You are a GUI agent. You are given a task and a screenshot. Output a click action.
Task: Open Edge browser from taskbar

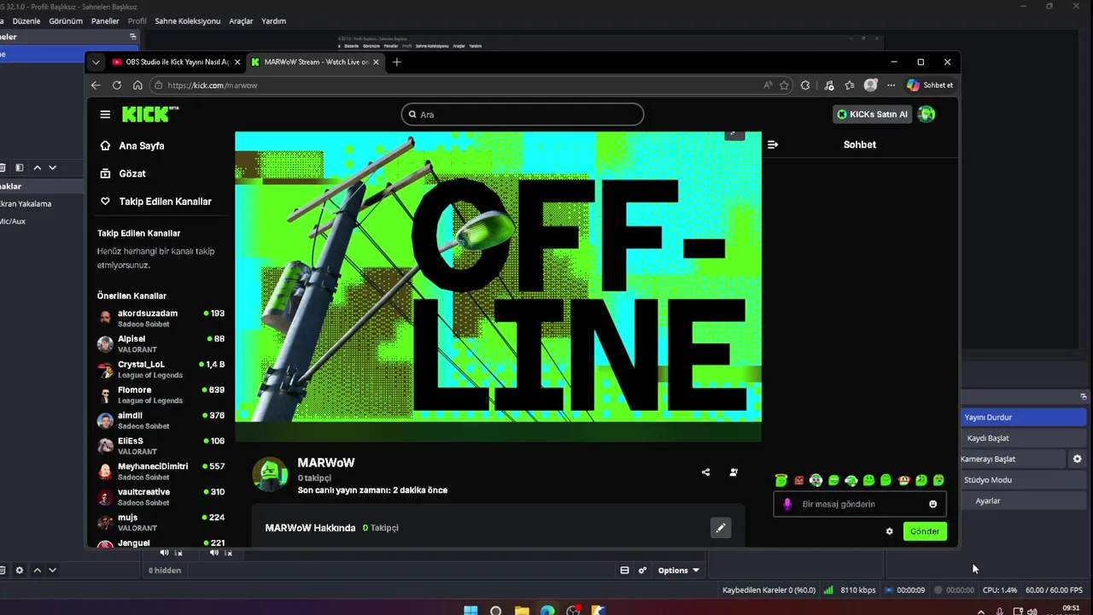pos(547,611)
